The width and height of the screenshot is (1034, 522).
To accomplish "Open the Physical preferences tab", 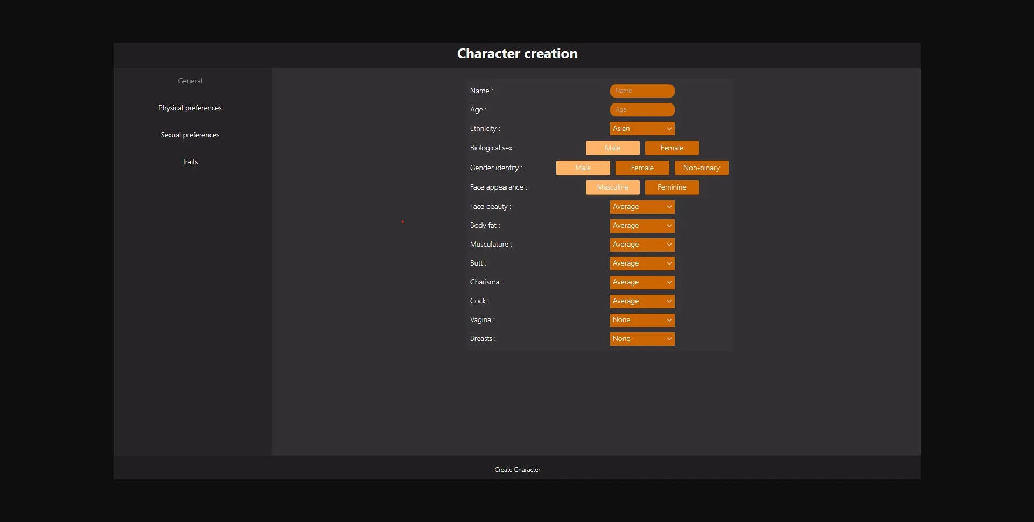I will [190, 108].
